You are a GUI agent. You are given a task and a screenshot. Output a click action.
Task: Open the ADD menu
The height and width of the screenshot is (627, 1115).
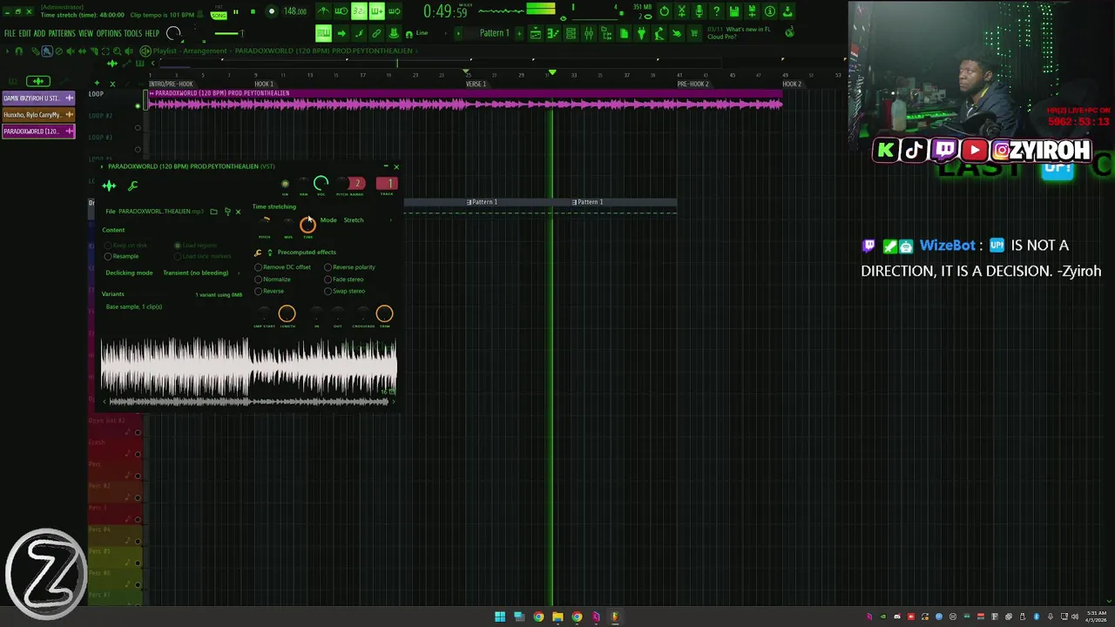pos(39,33)
